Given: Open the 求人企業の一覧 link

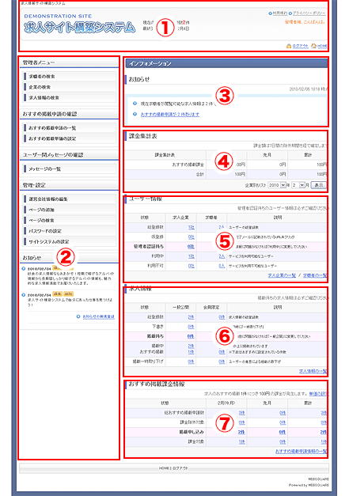Looking at the screenshot, I should [x=282, y=275].
